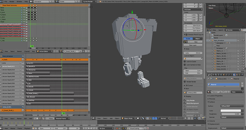Click restrict-render camera icon for Hero_Armature

coord(244,40)
